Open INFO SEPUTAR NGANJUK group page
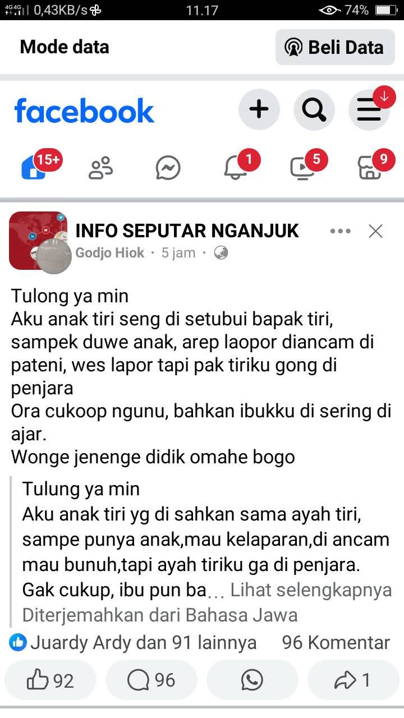This screenshot has width=404, height=718. (187, 231)
